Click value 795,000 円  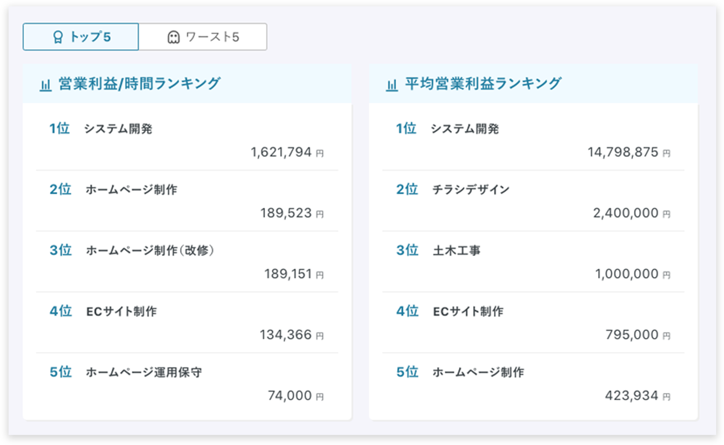click(638, 335)
